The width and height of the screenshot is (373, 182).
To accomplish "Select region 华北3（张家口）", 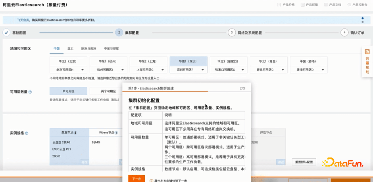I will coord(229,61).
